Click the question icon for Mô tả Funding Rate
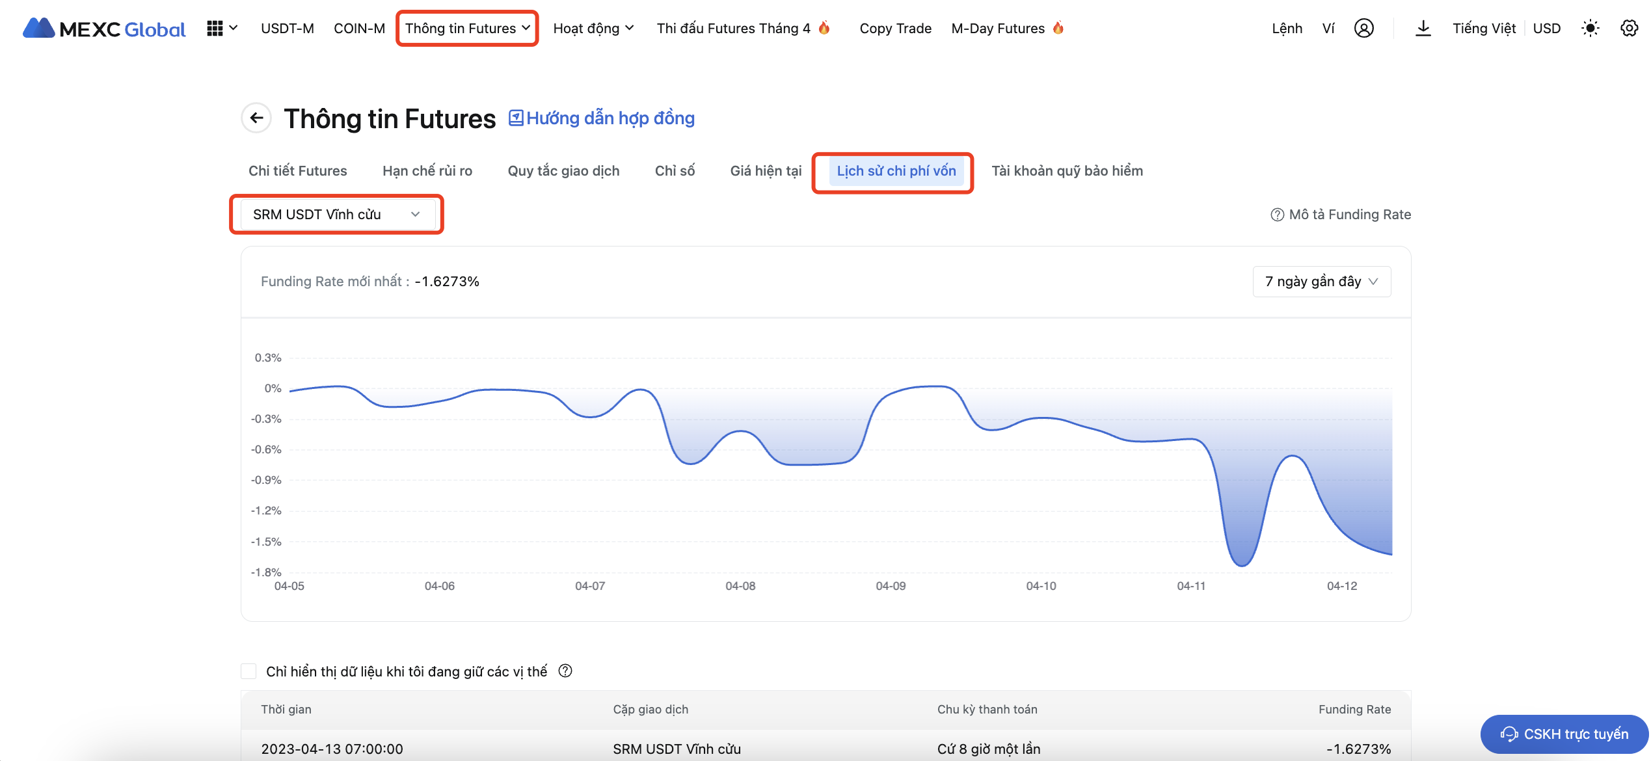 coord(1277,215)
